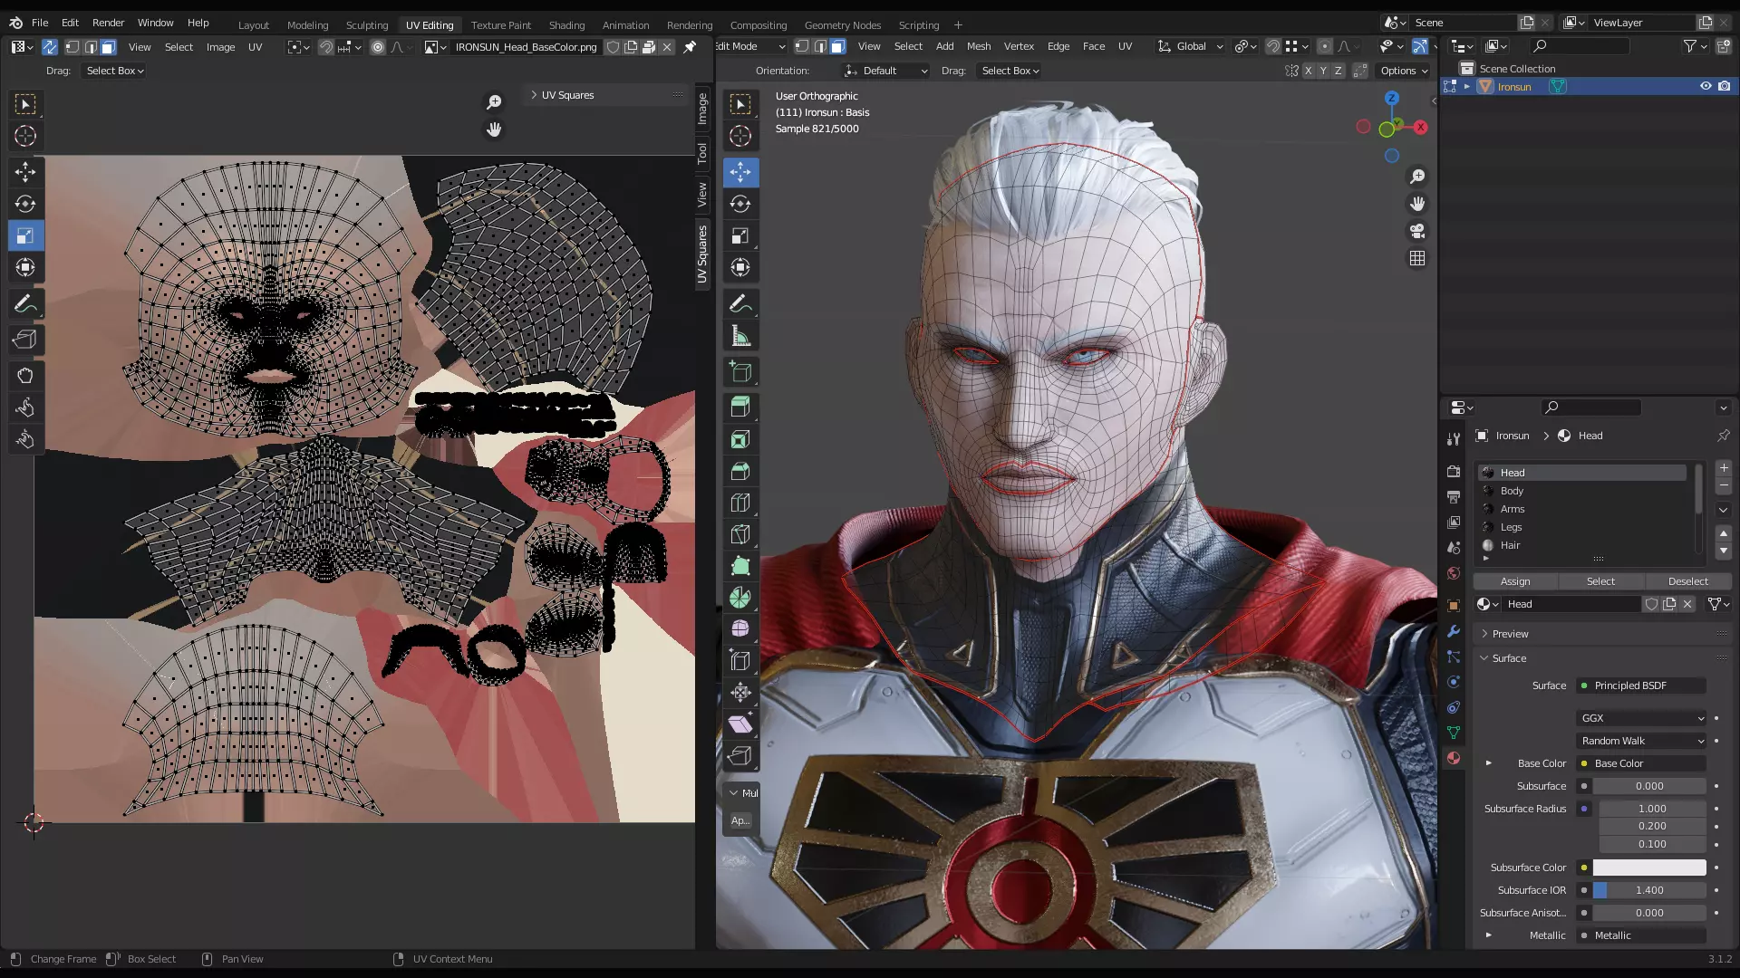Select the Rip Region tool in UV editor
The image size is (1740, 978).
click(25, 340)
